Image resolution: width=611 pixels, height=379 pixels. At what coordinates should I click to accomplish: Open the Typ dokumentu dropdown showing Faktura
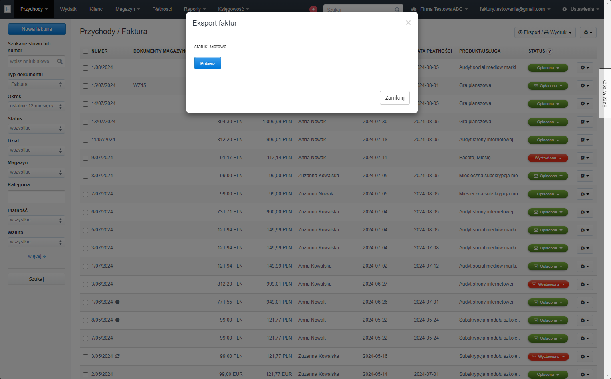coord(36,84)
